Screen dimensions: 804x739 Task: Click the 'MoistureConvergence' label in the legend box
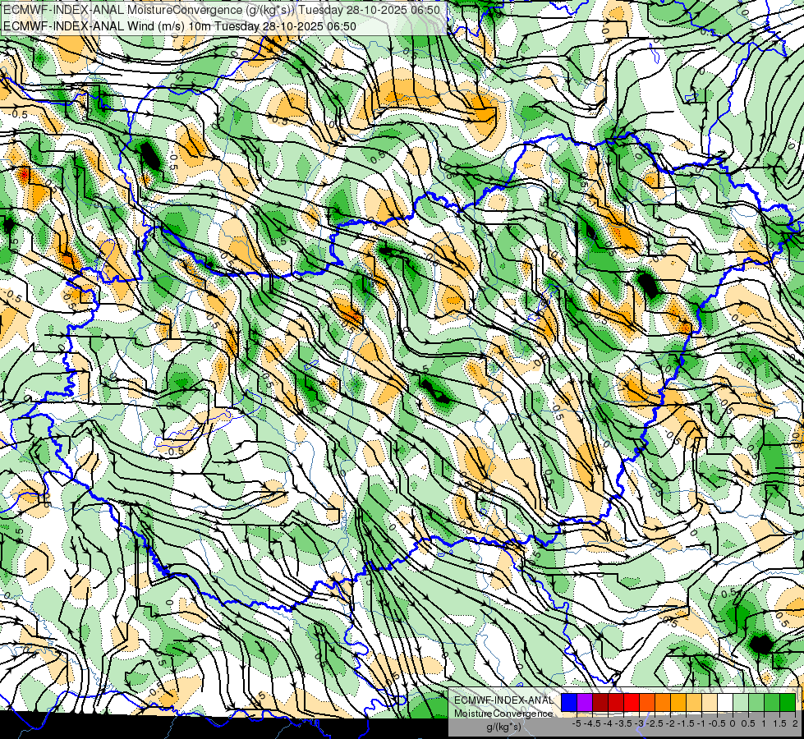[503, 714]
